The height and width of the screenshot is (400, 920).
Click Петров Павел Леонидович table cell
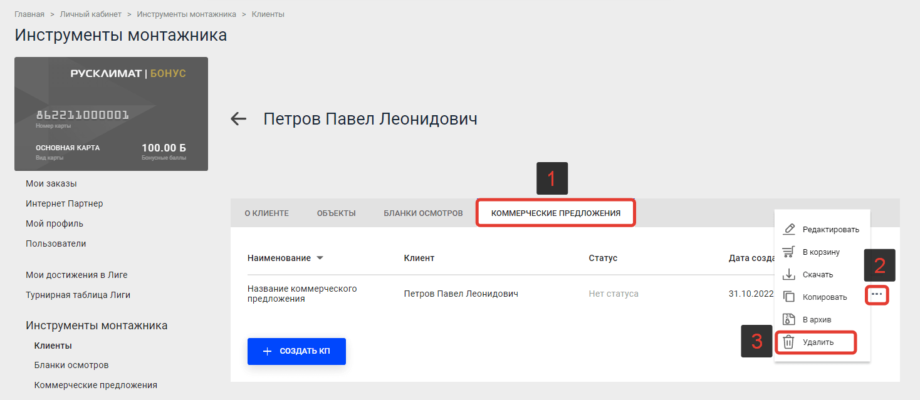tap(461, 294)
